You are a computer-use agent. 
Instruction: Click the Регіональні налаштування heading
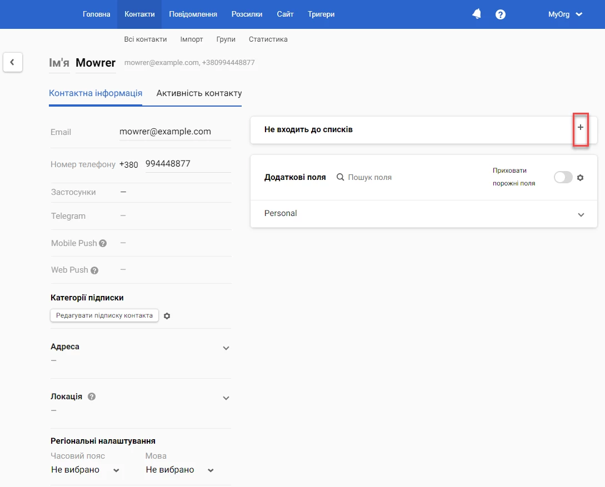(103, 441)
